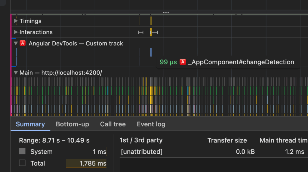Click the 1.2 ms main thread cell

(294, 152)
